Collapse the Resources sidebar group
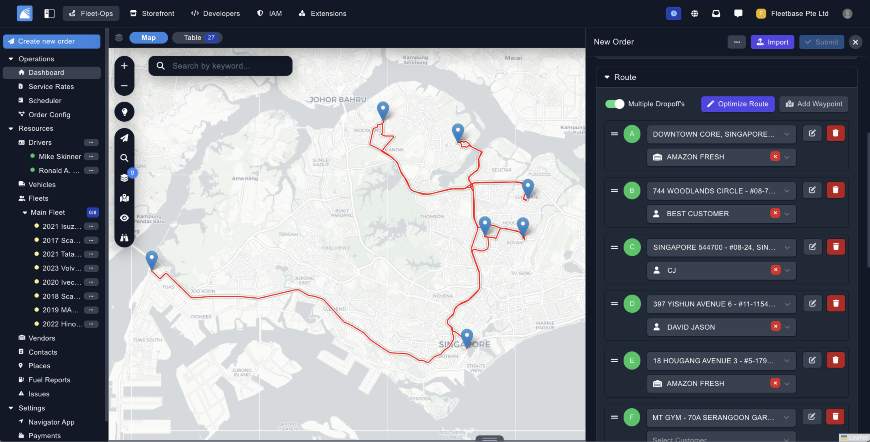Image resolution: width=870 pixels, height=442 pixels. [x=11, y=128]
